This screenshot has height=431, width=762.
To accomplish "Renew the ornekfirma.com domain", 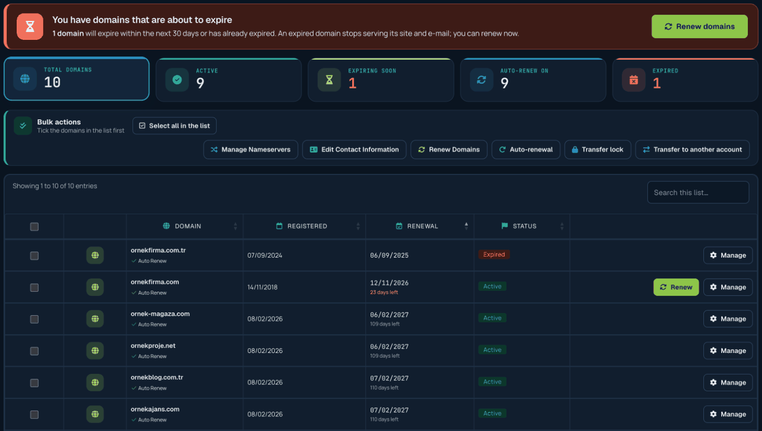I will pyautogui.click(x=676, y=287).
